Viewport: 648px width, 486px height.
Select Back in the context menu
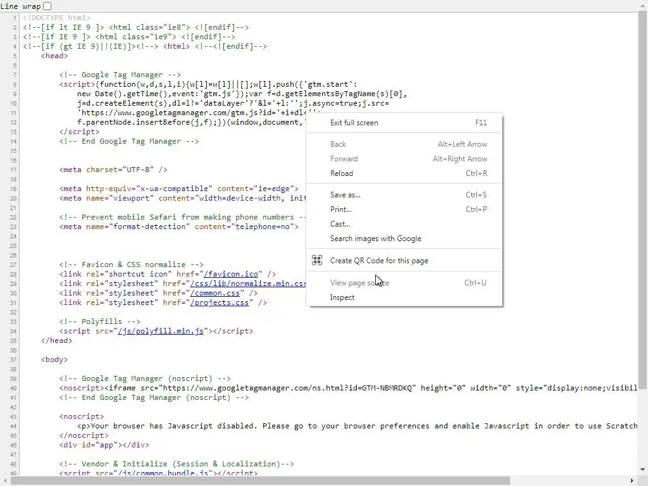click(x=404, y=144)
